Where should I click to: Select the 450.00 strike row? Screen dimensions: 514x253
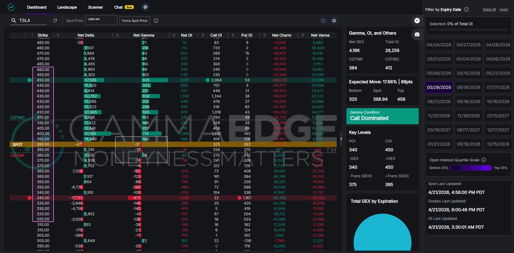173,80
